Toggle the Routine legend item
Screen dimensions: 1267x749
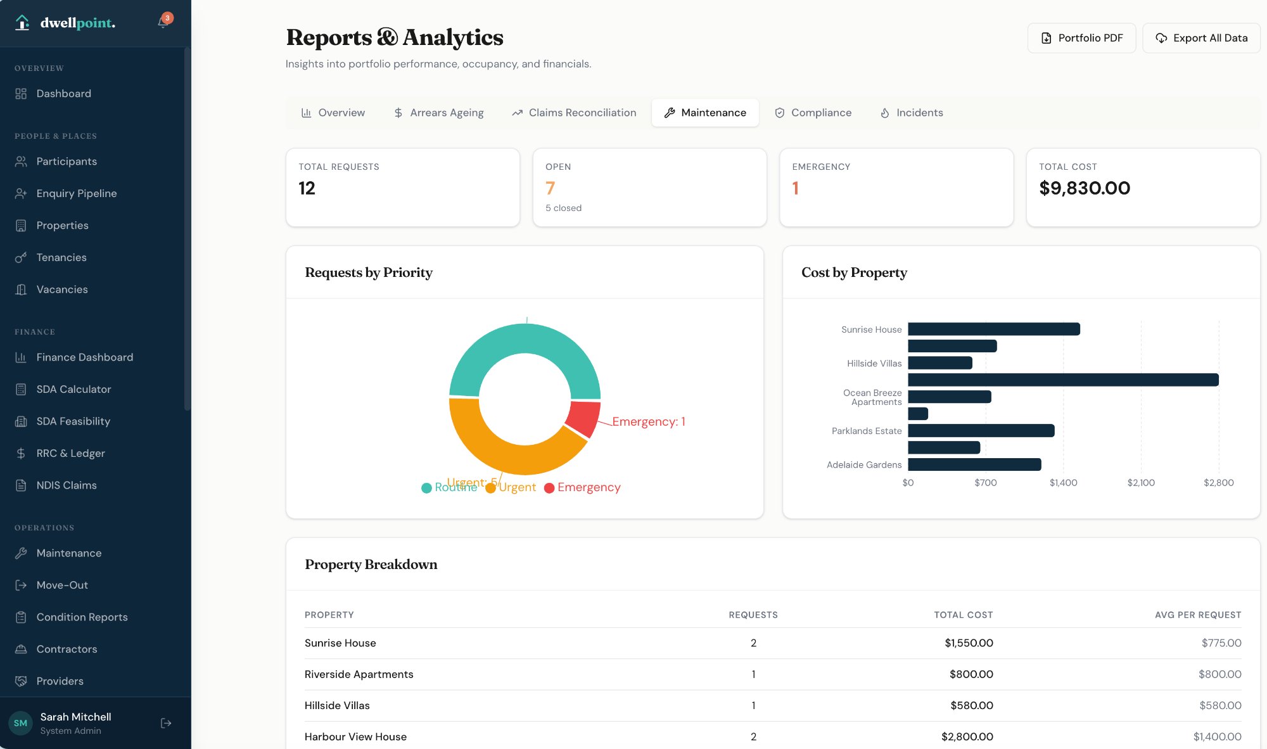[449, 487]
